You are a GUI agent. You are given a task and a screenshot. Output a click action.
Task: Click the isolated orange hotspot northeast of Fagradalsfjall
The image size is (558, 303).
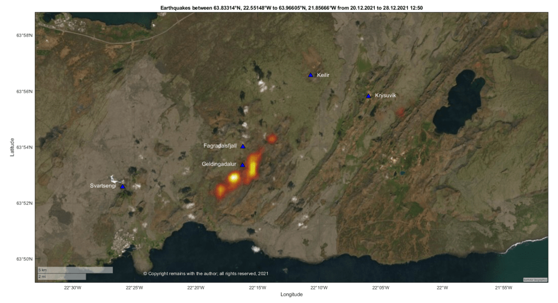point(271,138)
